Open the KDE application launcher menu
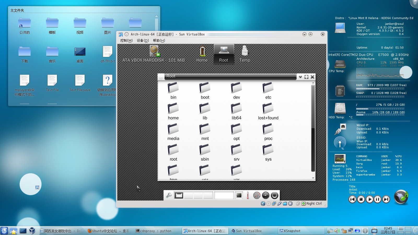The width and height of the screenshot is (418, 235). [x=4, y=231]
